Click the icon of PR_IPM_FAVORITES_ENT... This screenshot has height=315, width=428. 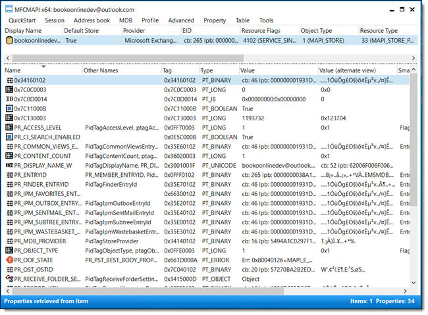(10, 193)
